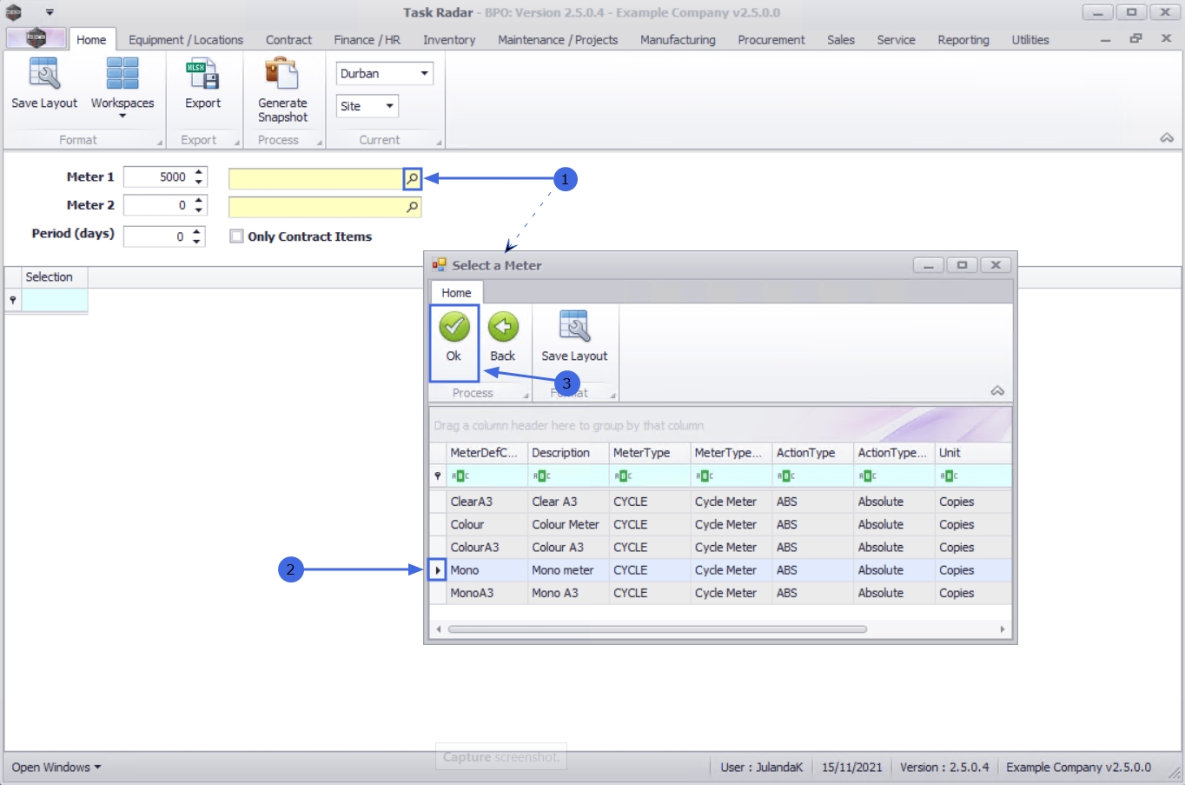Click the MeterType column filter icon

click(623, 476)
